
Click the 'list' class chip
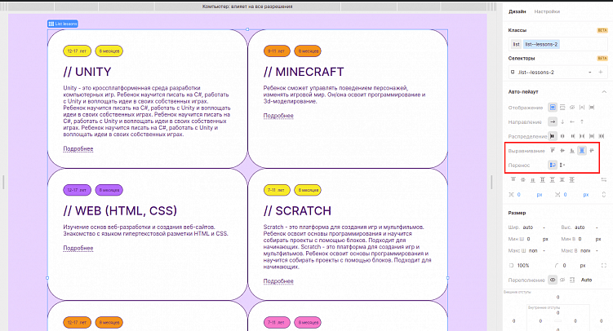[516, 44]
